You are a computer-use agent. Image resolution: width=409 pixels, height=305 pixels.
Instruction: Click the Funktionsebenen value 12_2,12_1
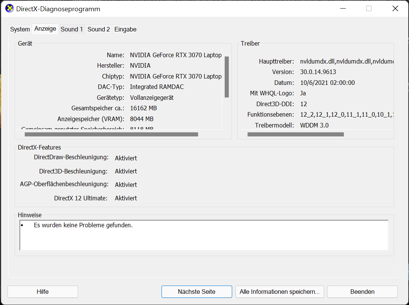tap(347, 115)
